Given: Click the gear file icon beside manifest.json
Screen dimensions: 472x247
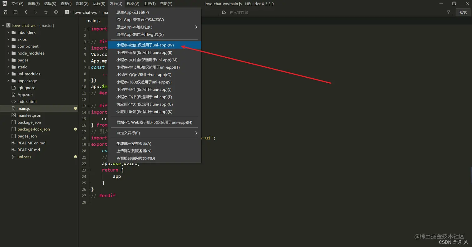Looking at the screenshot, I should [13, 115].
